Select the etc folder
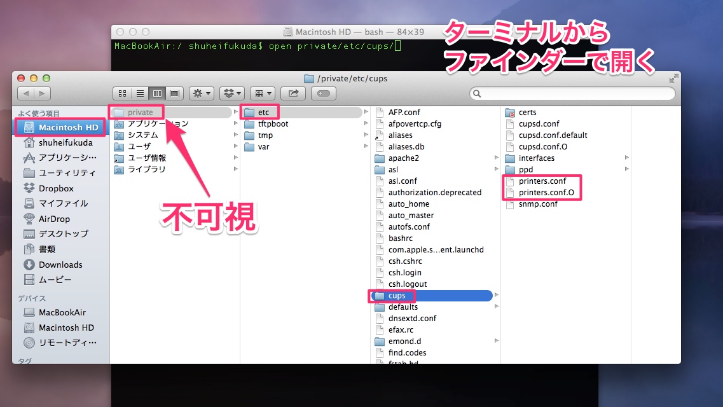This screenshot has width=723, height=407. click(302, 112)
